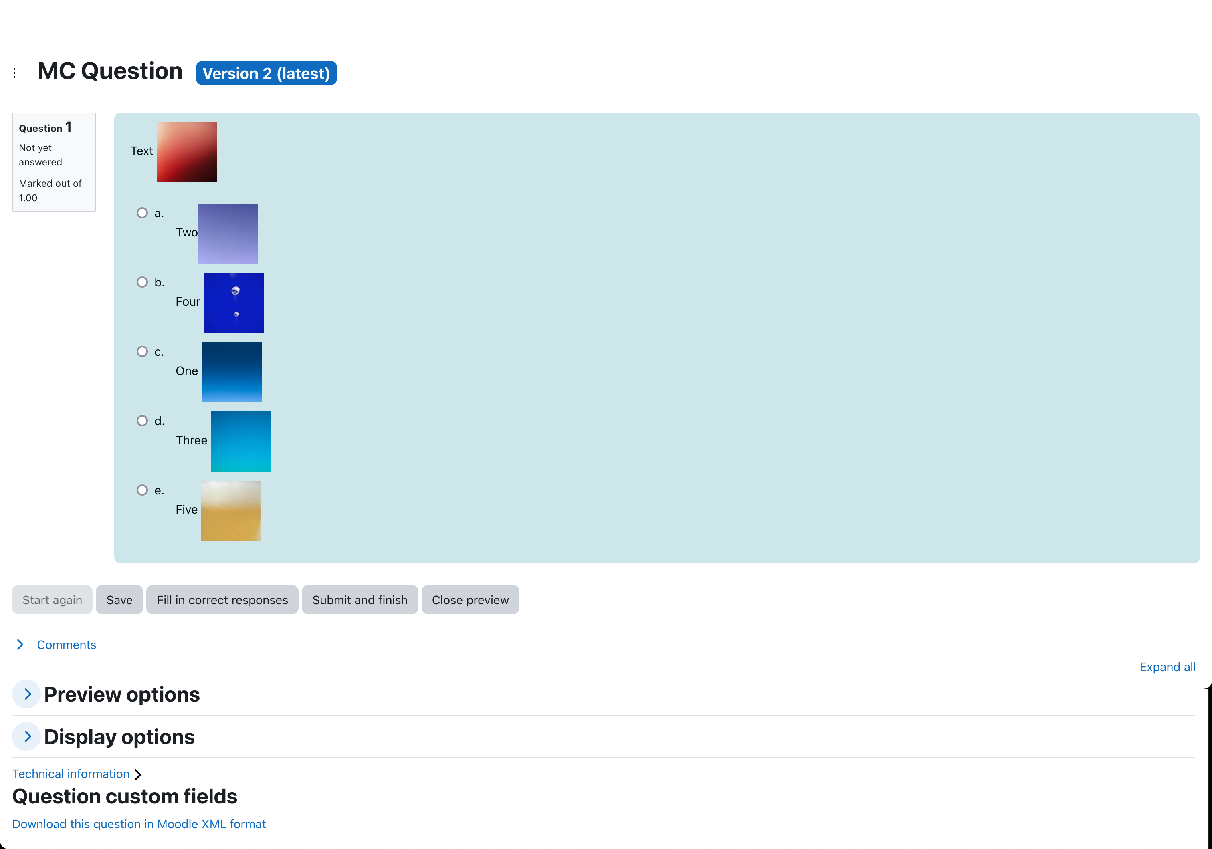
Task: Download question in Moodle XML format
Action: [139, 824]
